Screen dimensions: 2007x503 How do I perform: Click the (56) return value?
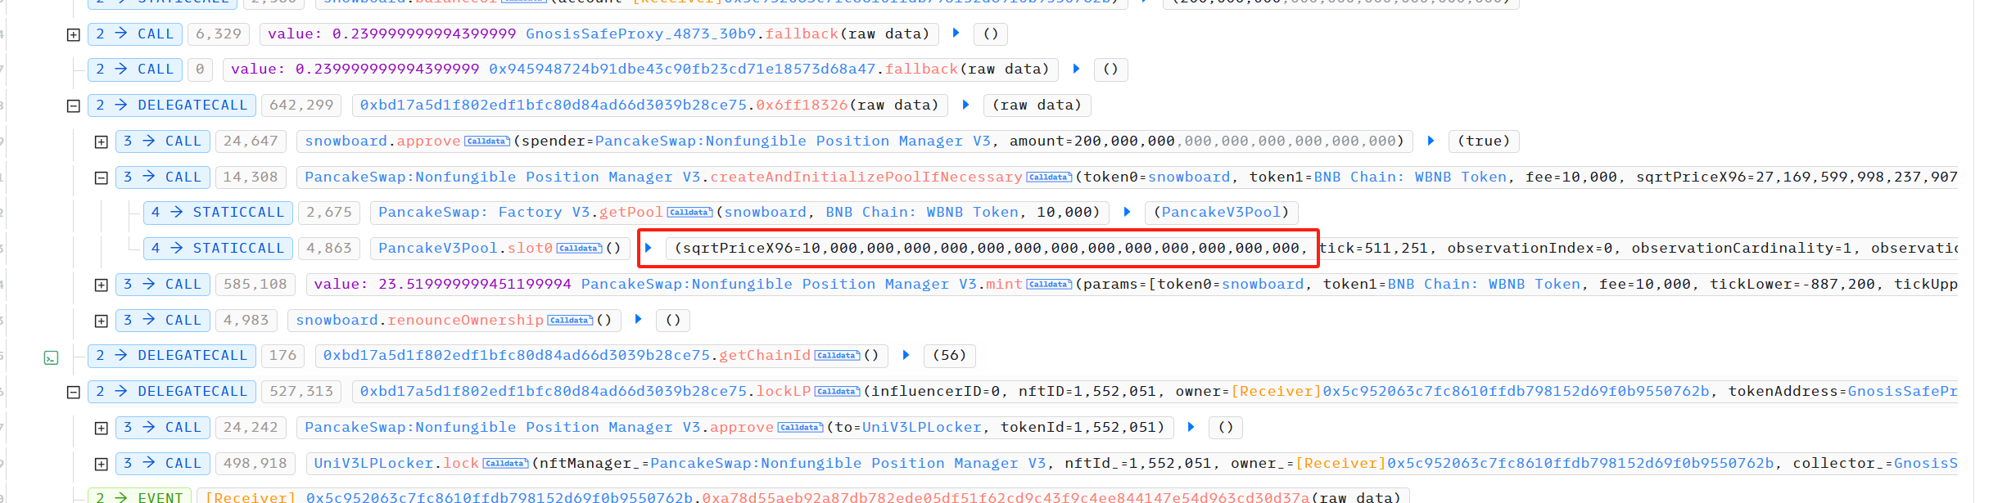(950, 356)
